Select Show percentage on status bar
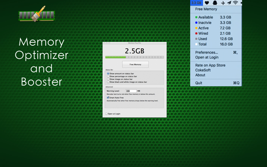Image resolution: width=267 pixels, height=167 pixels. (108, 76)
